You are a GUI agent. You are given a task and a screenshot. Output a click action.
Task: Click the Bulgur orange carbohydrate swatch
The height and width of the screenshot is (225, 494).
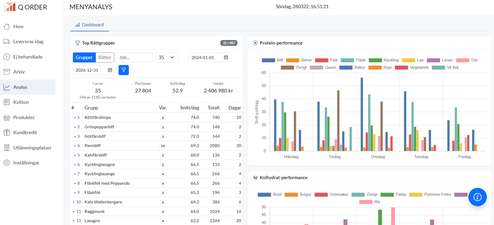tap(291, 195)
